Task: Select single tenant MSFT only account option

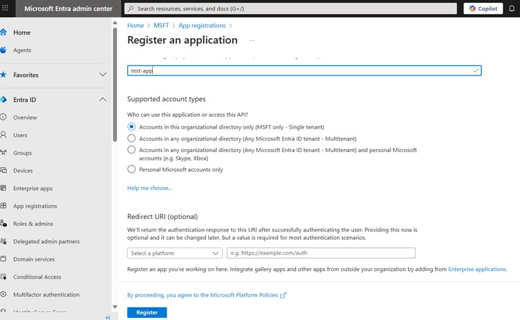Action: tap(131, 127)
